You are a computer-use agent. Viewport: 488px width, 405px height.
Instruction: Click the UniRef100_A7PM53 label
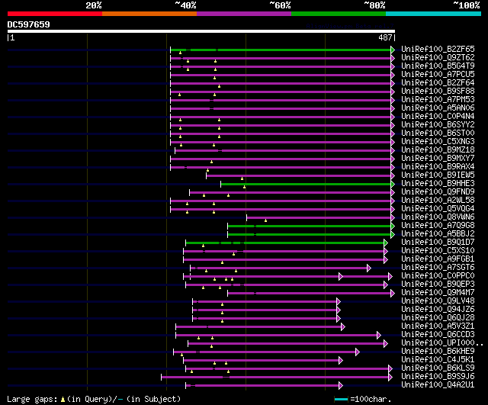pos(438,100)
